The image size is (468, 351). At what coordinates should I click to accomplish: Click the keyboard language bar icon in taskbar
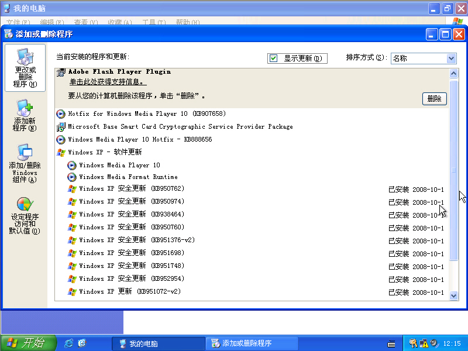391,344
